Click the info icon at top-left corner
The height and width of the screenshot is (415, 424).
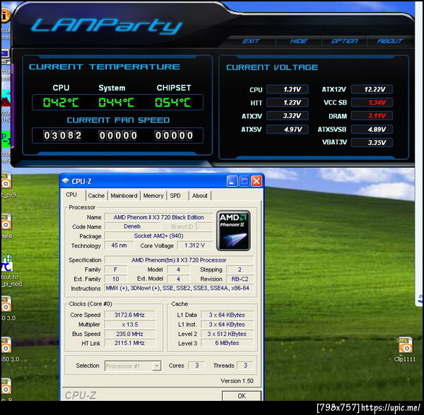point(5,16)
